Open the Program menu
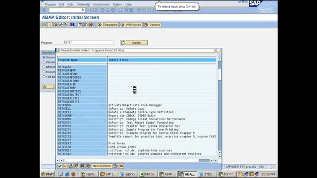317x178 pixels. point(51,4)
